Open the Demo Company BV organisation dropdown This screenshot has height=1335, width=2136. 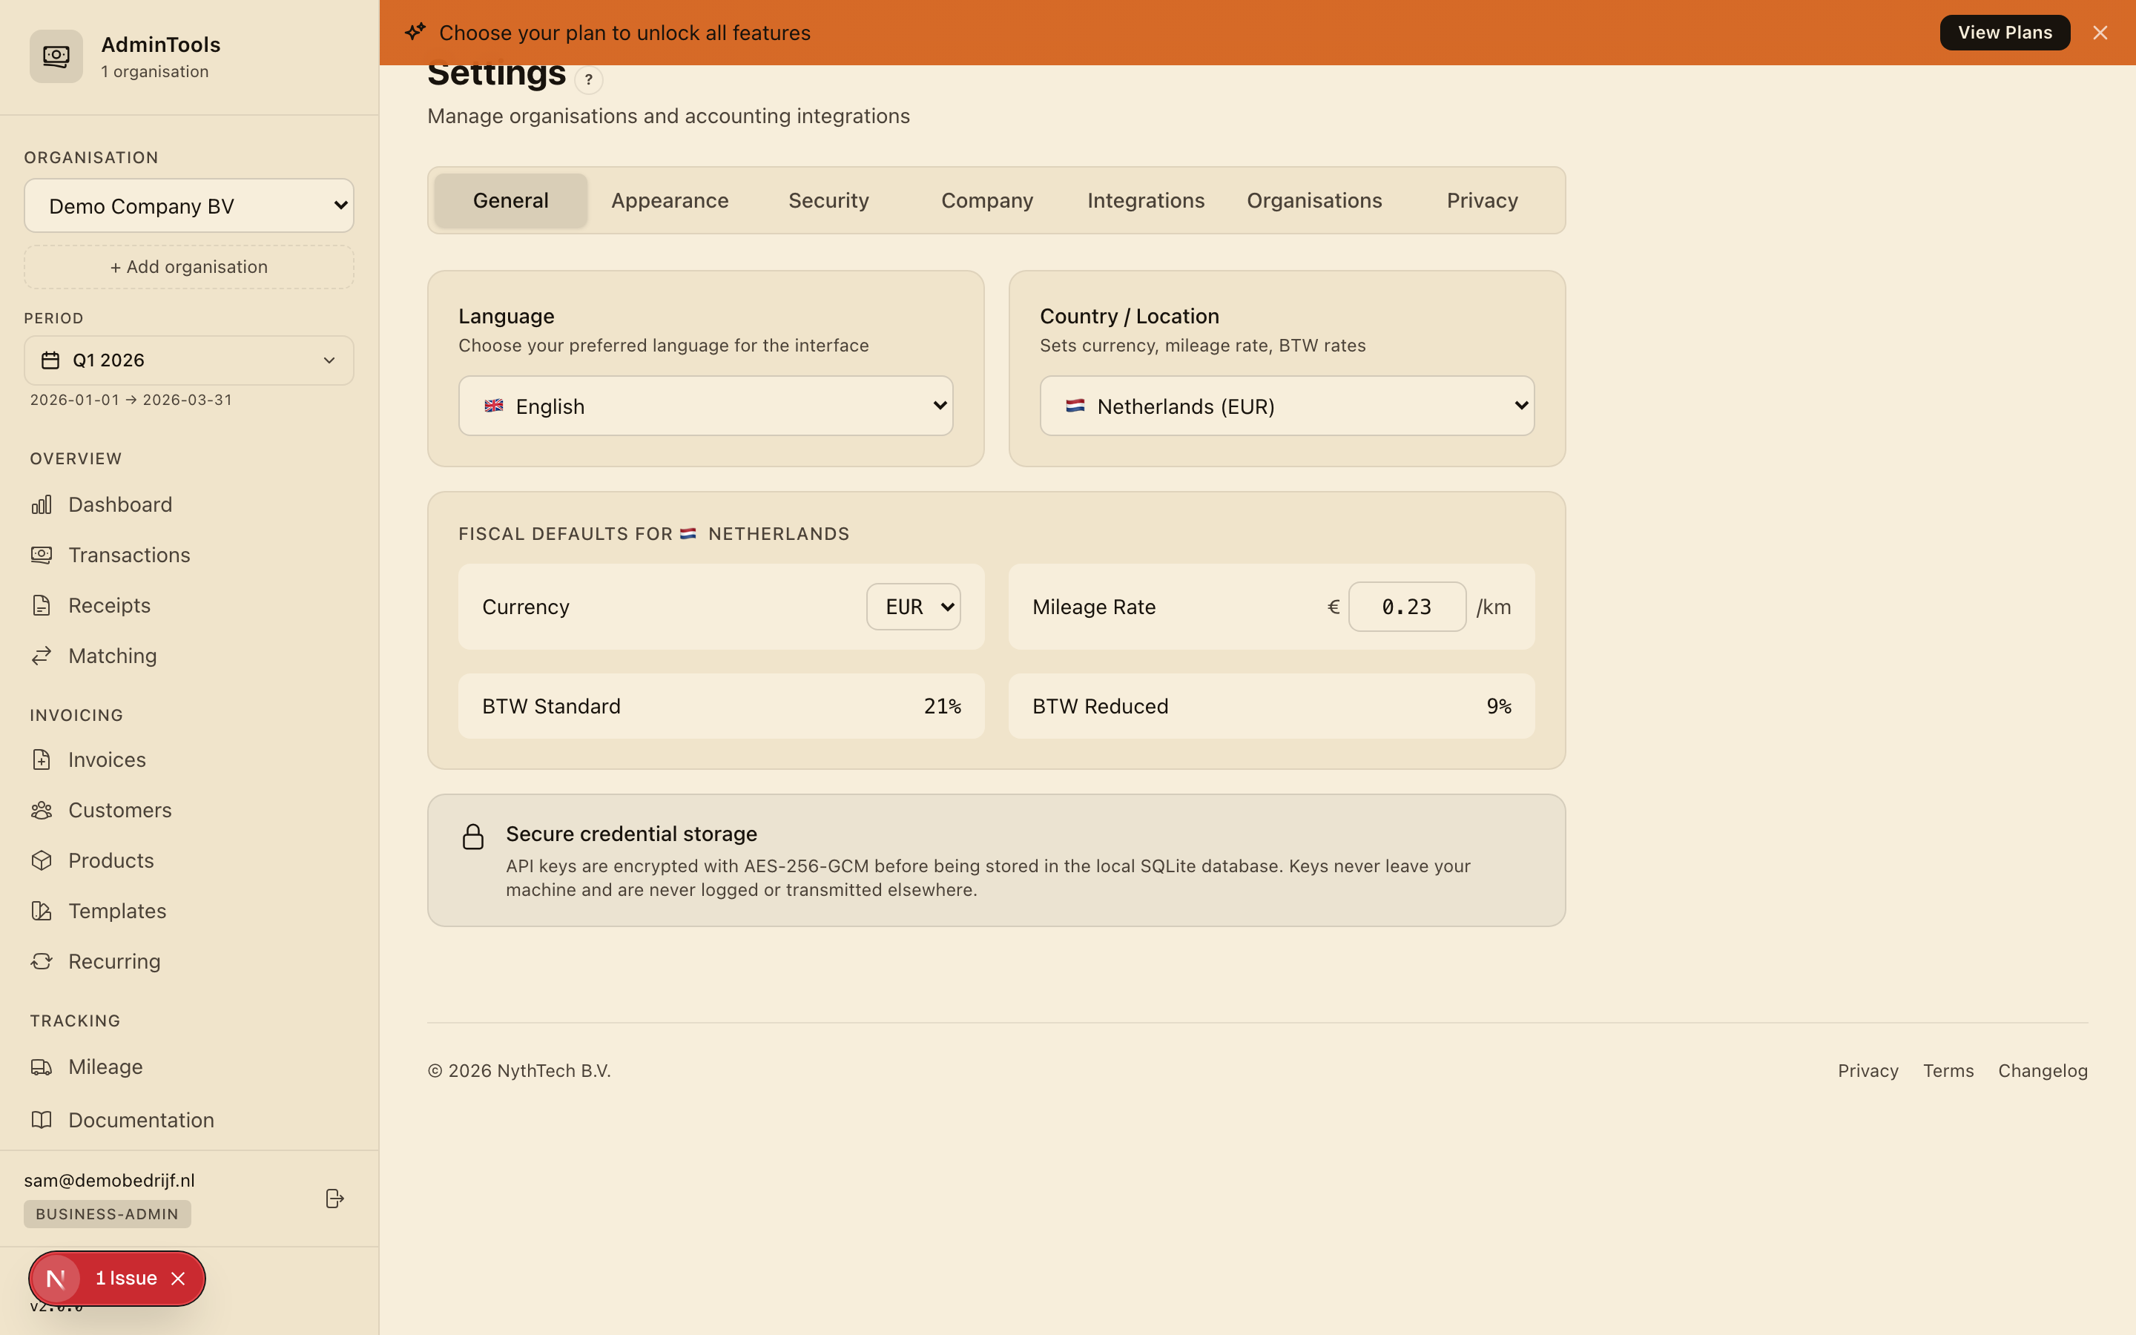click(x=189, y=205)
